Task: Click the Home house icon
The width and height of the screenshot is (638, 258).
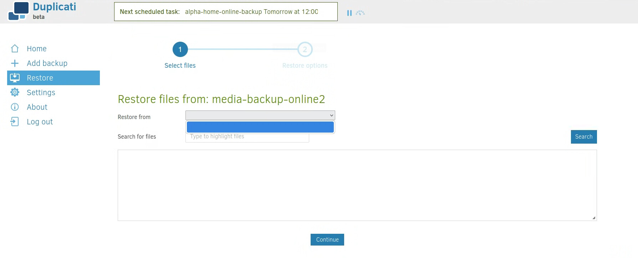Action: tap(15, 48)
